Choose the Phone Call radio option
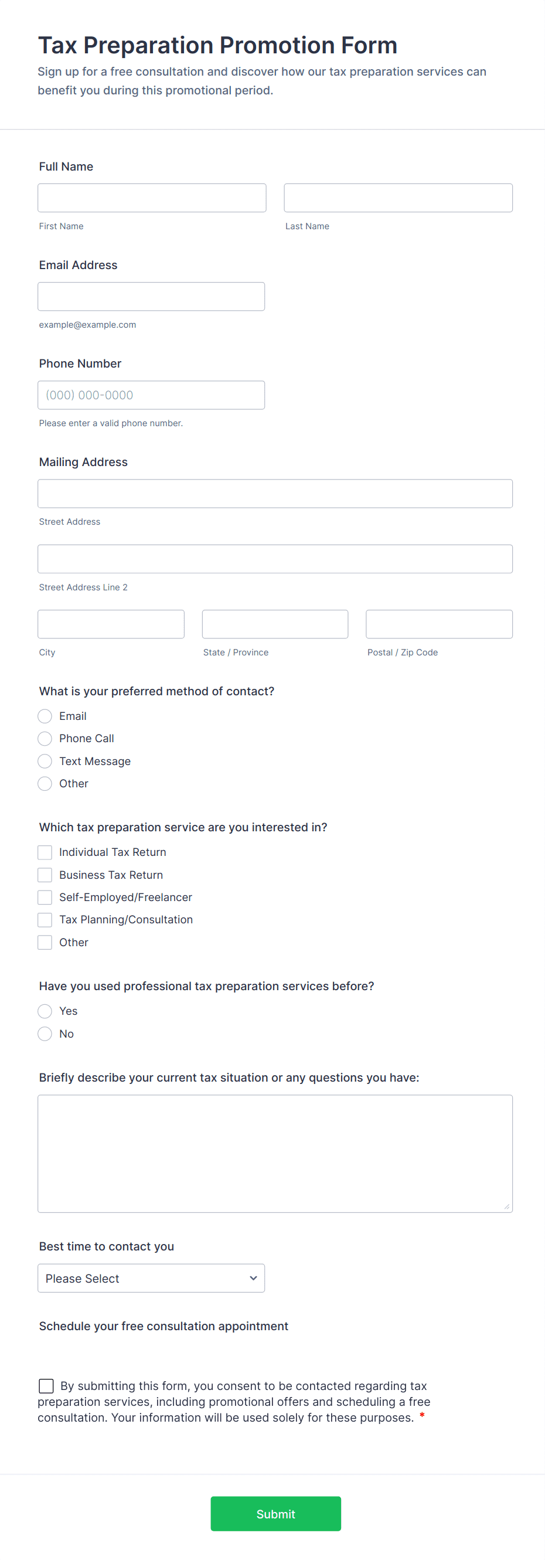Screen dimensions: 545x1560 tap(45, 739)
